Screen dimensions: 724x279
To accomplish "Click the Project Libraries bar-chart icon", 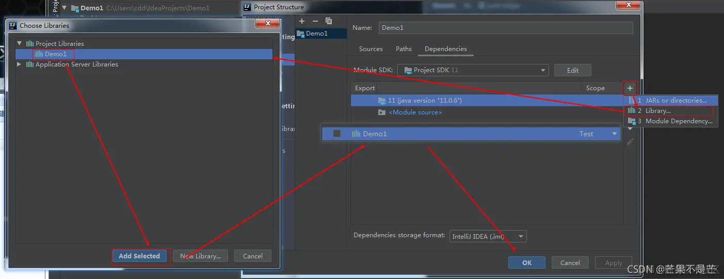I will [30, 44].
